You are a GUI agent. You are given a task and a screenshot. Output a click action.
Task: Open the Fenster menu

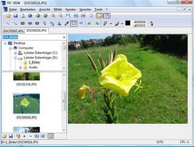pyautogui.click(x=70, y=9)
